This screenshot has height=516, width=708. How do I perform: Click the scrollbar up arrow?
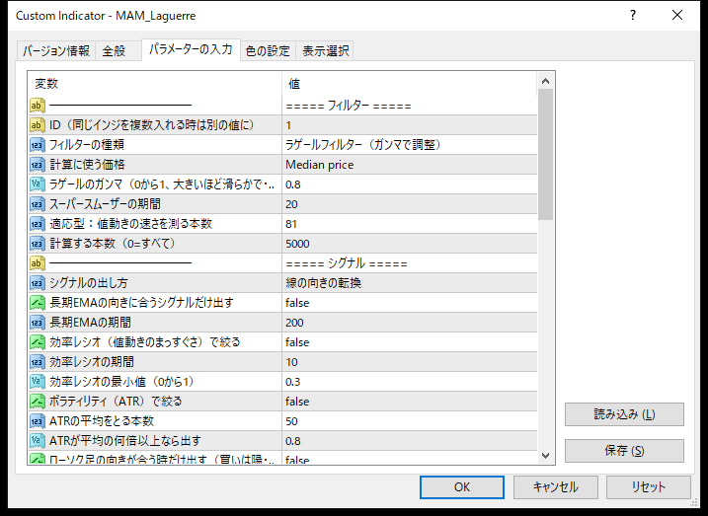point(545,81)
